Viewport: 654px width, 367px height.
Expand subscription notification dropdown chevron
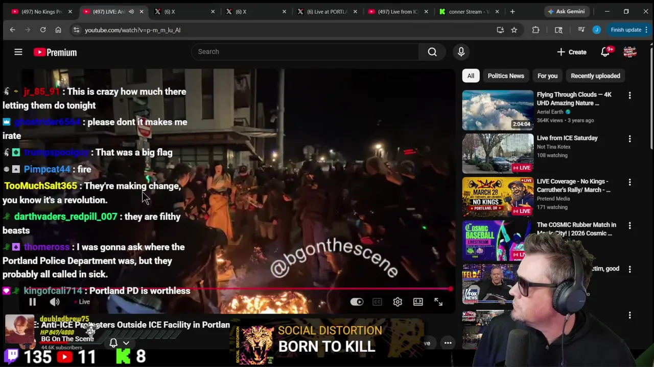[126, 343]
